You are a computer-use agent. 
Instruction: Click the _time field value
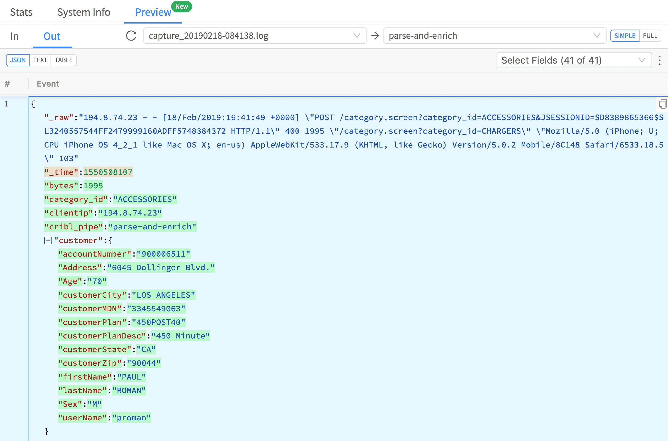click(x=108, y=172)
